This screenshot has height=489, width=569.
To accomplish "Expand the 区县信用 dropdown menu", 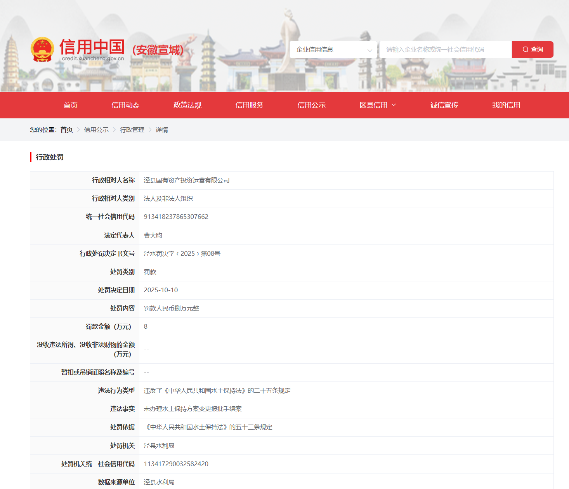I will tap(378, 105).
